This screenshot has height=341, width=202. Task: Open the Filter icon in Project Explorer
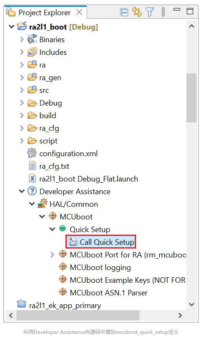[150, 12]
